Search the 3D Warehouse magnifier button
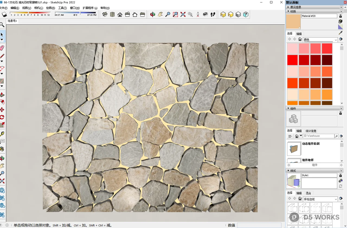 (x=336, y=136)
